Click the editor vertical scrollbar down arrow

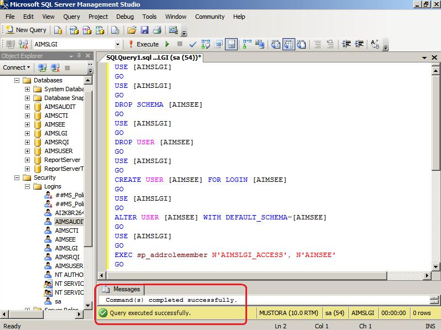pos(435,267)
